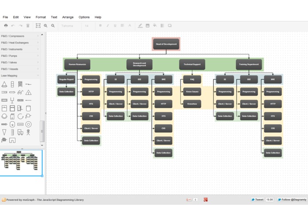
Task: Open the Arrange menu
Action: (68, 17)
